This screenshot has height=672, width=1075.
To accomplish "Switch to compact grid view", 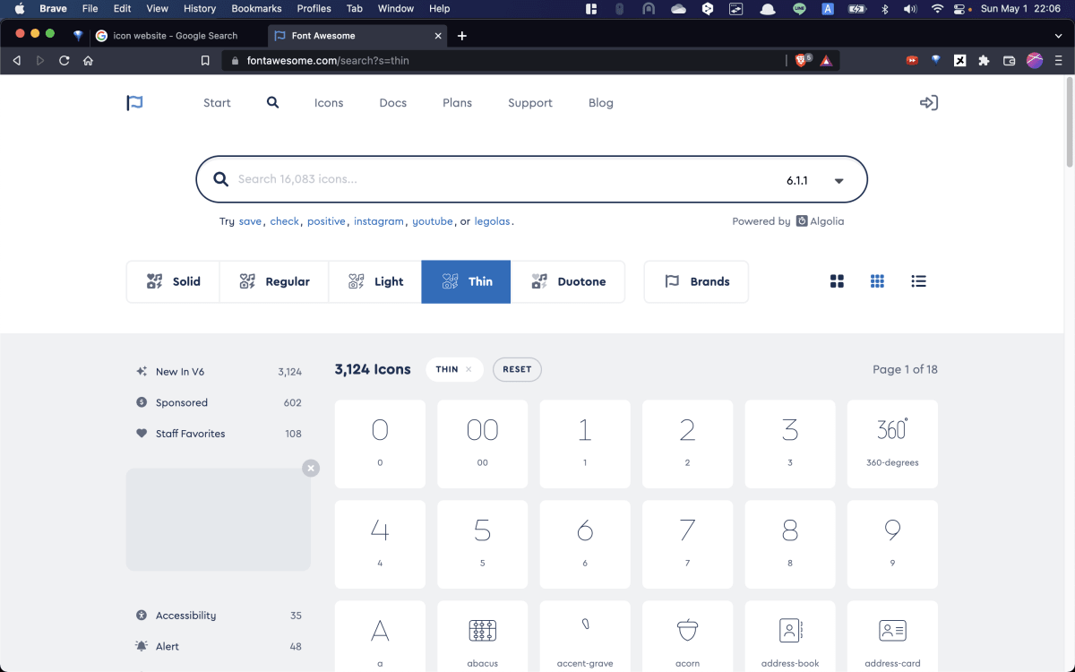I will (x=877, y=281).
